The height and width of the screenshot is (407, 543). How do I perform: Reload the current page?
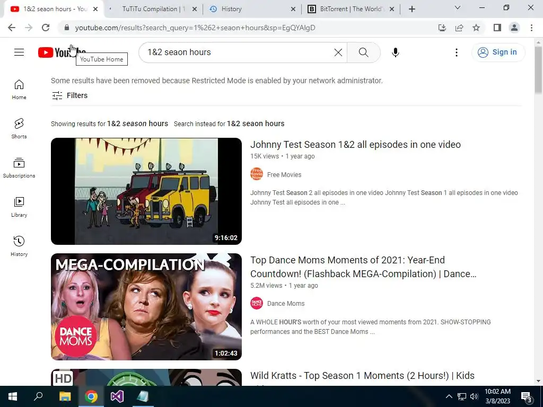point(46,28)
